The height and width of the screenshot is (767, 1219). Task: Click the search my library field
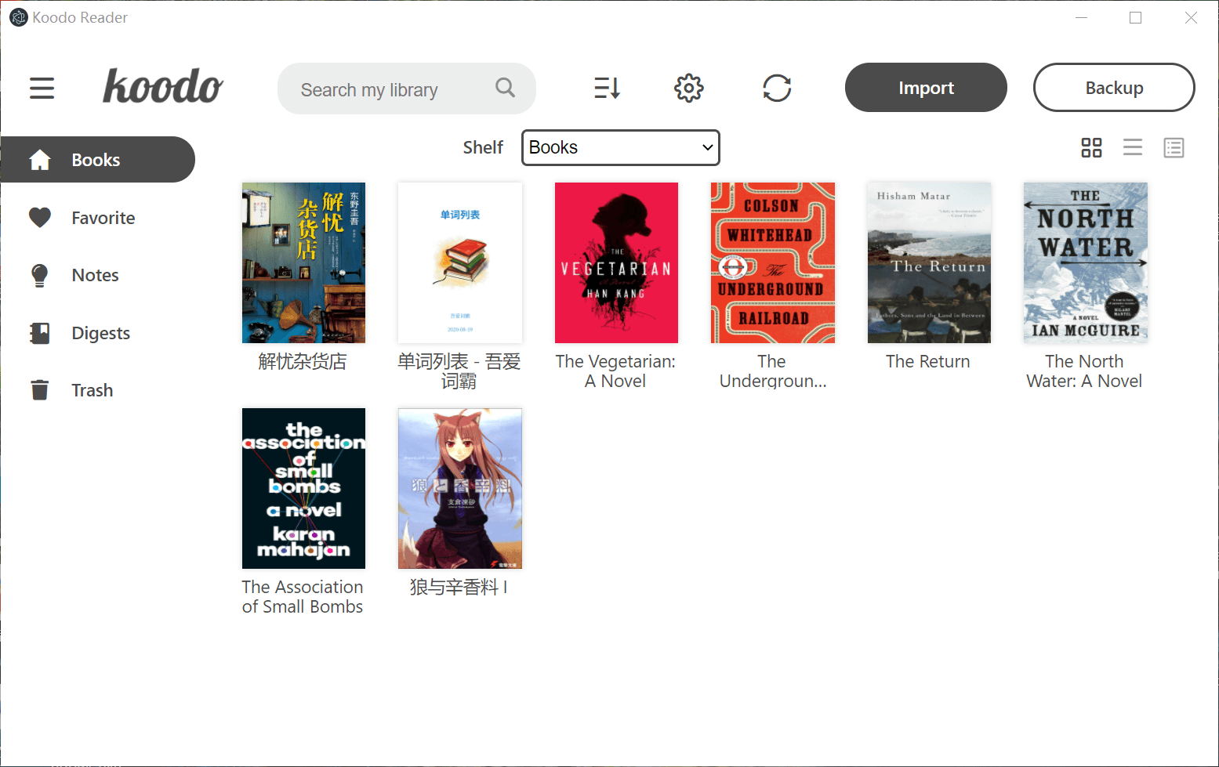coord(384,89)
